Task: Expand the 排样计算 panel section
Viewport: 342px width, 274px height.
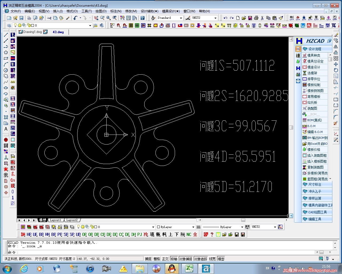Action: point(317,198)
